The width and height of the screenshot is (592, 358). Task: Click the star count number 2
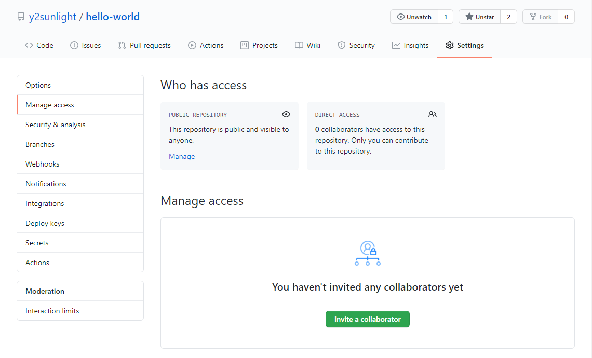point(508,17)
